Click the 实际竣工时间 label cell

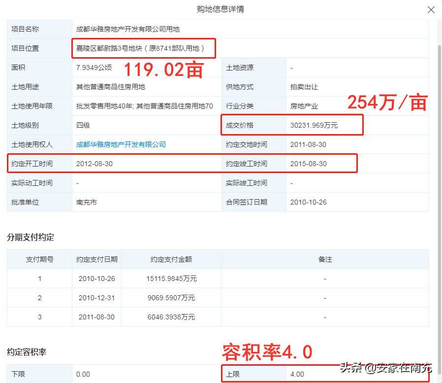[253, 183]
